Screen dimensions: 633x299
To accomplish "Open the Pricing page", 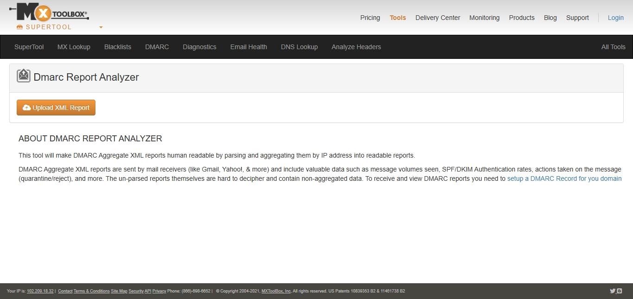I will coord(370,18).
